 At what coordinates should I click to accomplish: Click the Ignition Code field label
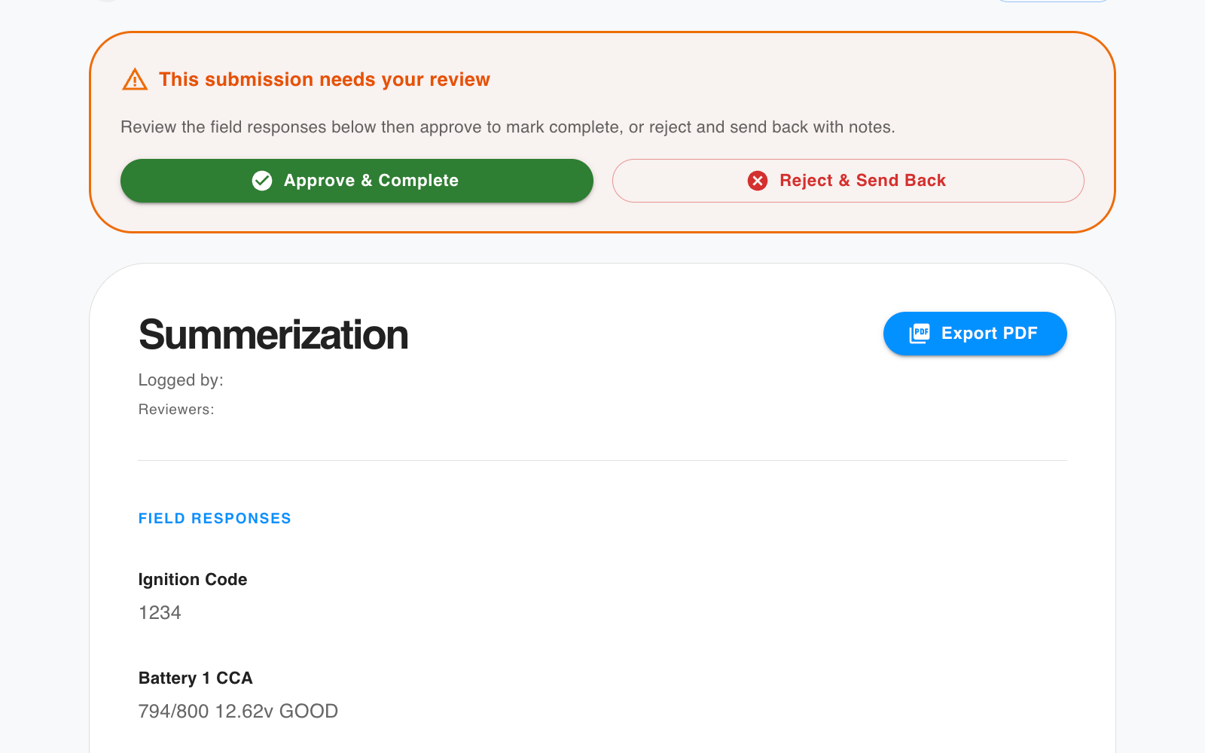click(x=193, y=579)
